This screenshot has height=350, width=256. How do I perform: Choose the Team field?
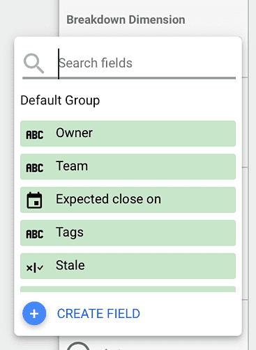(128, 166)
